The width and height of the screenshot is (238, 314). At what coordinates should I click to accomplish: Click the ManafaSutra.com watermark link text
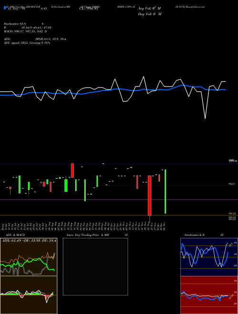click(x=196, y=7)
